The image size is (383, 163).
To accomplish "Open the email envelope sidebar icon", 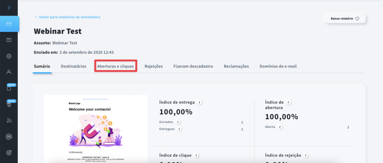I will coord(9,24).
